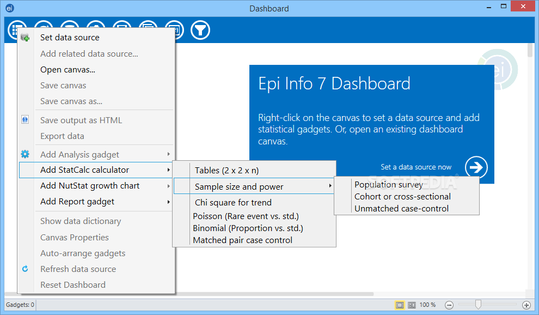Click the refresh arrow icon beside Refresh data source
The height and width of the screenshot is (315, 539).
click(24, 269)
